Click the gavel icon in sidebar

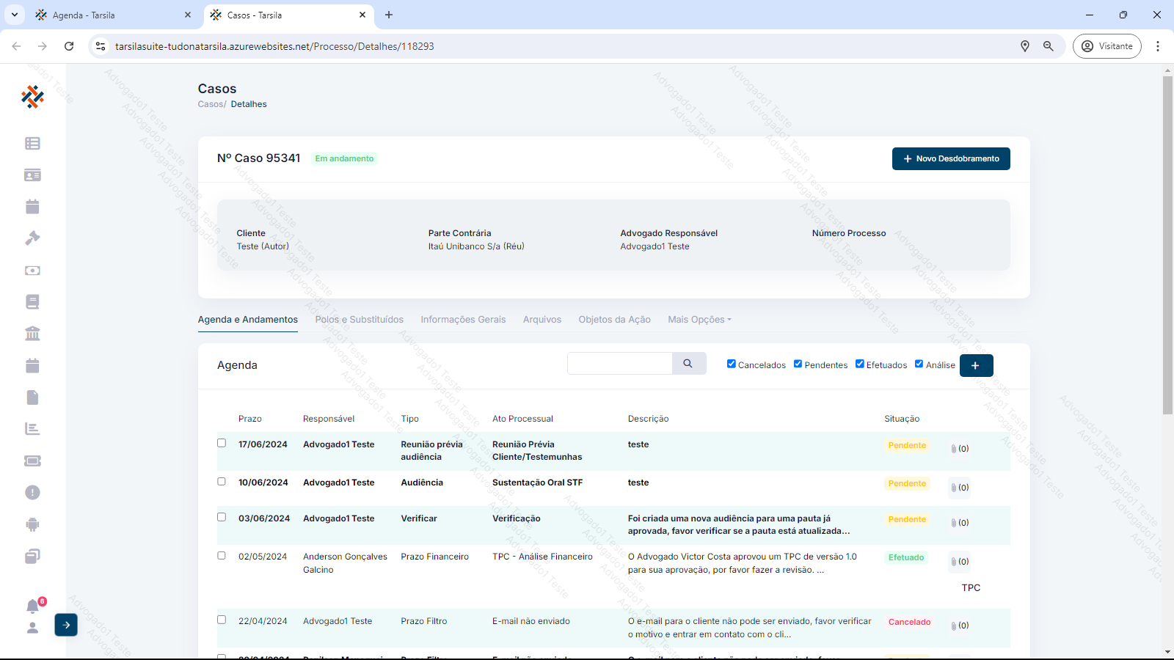32,238
